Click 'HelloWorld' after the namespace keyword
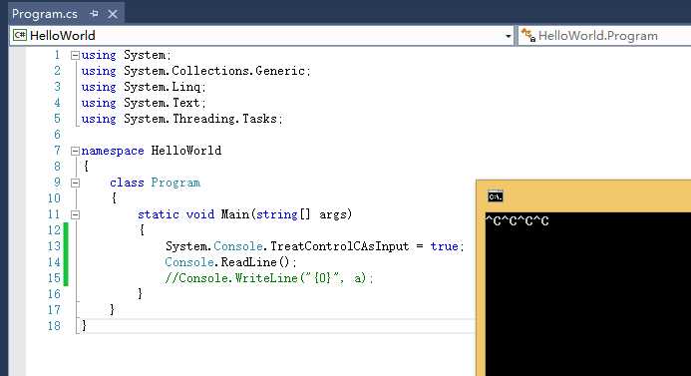691x376 pixels. pos(186,151)
